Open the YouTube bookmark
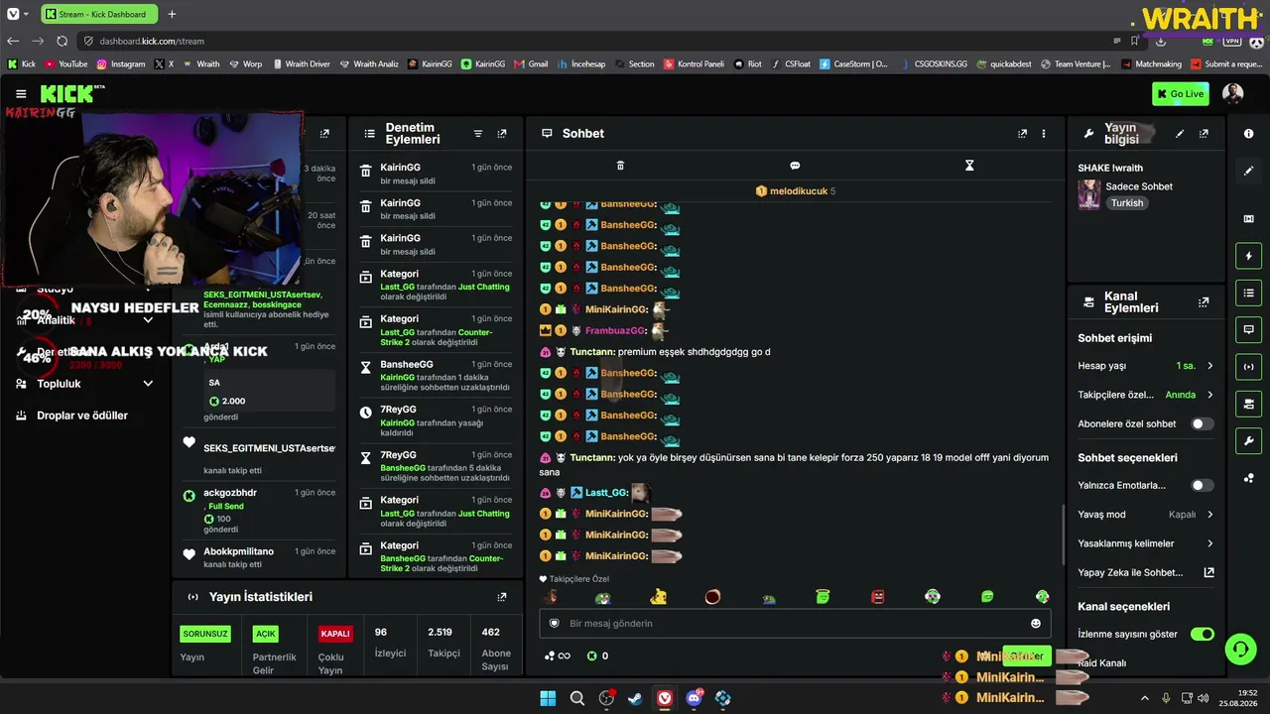 click(x=65, y=63)
